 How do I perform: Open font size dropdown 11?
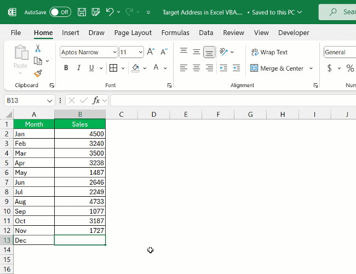tap(141, 52)
